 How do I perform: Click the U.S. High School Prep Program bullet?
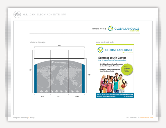point(110,64)
